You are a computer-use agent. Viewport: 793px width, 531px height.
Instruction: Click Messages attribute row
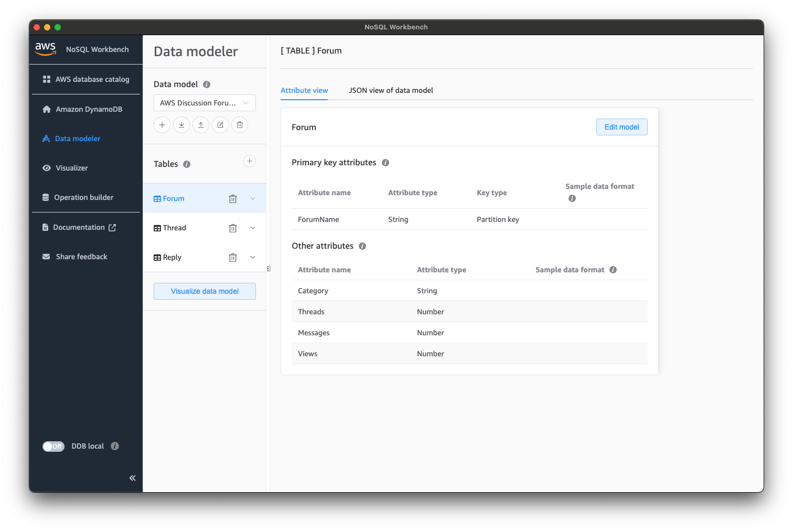pos(469,333)
